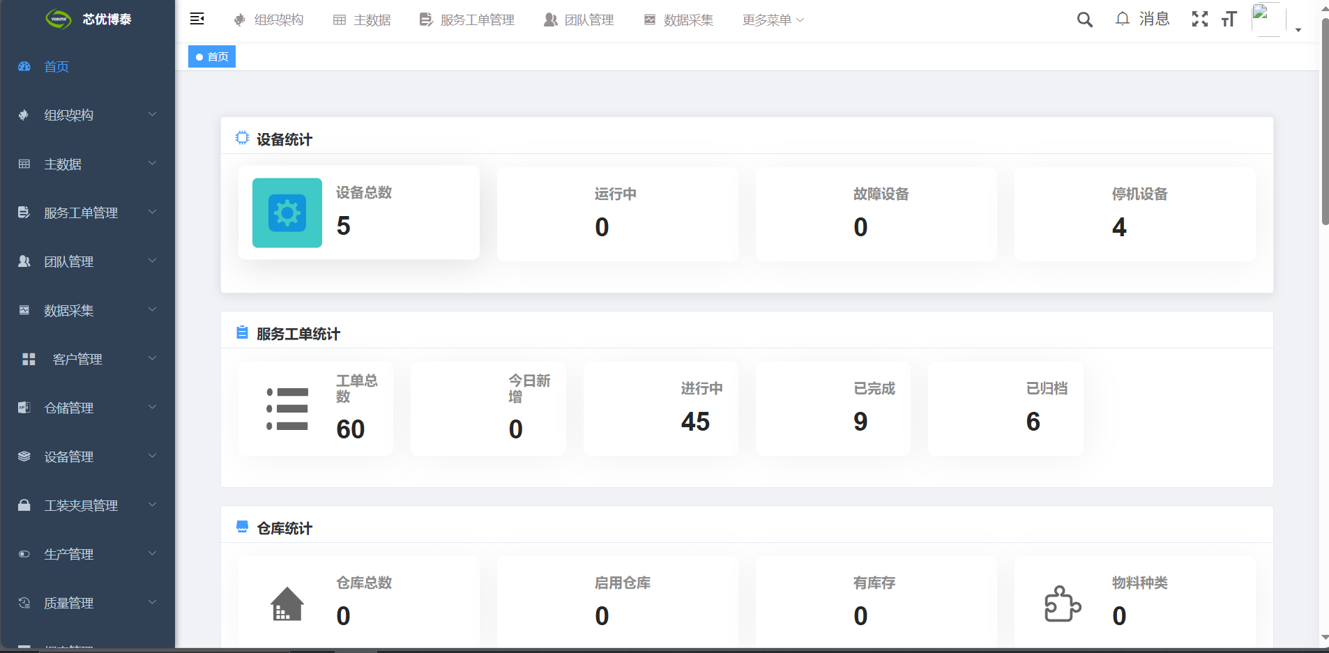Collapse the sidebar with the hamburger toggle
1329x653 pixels.
click(197, 19)
